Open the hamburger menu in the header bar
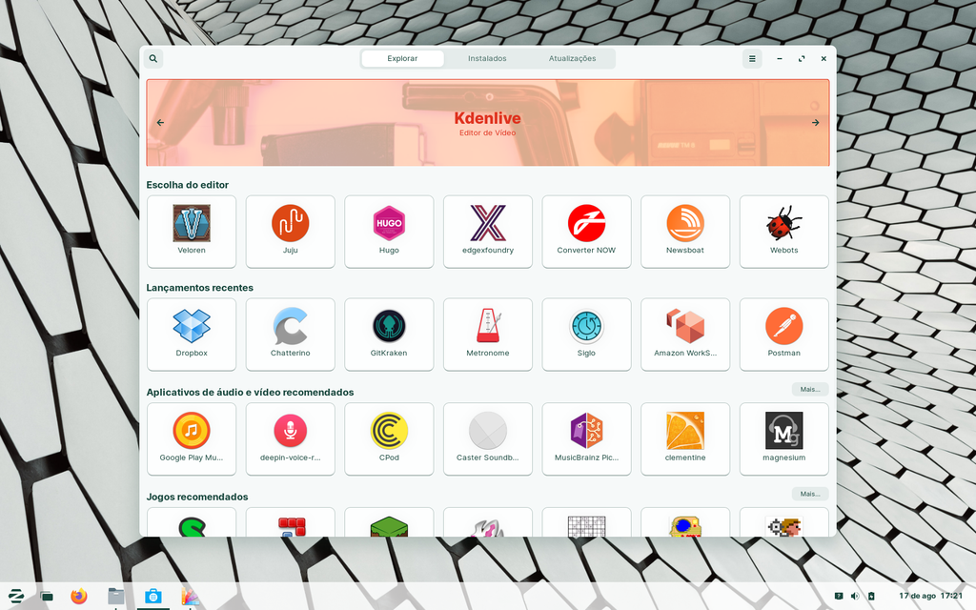This screenshot has height=610, width=976. 752,58
